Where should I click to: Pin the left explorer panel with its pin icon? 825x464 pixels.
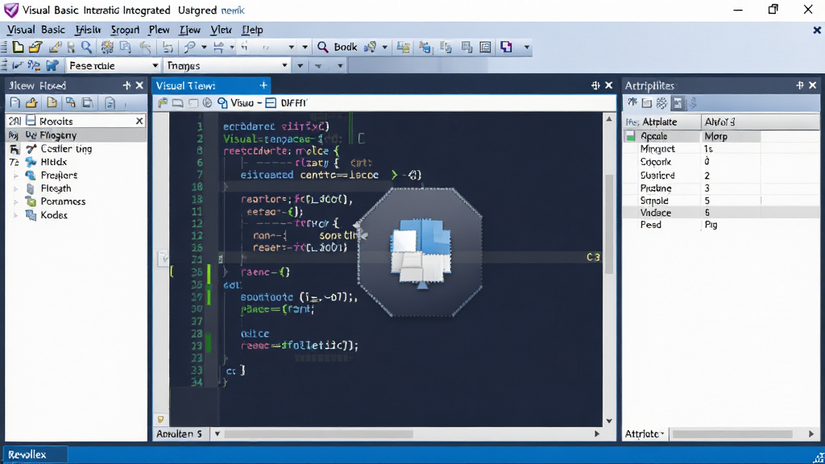click(126, 85)
